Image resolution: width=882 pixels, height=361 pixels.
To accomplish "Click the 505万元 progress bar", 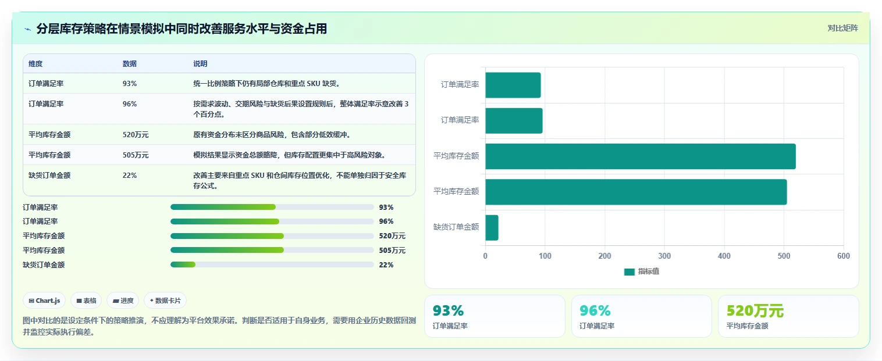I will (272, 251).
